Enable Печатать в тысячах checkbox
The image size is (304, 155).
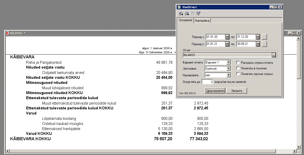[238, 68]
